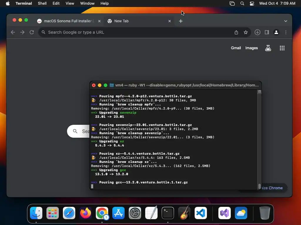Open Finder from the Dock

point(36,213)
